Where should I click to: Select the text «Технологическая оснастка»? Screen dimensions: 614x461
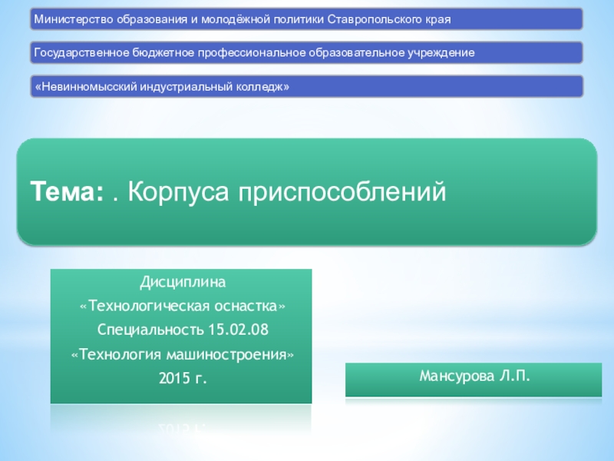pyautogui.click(x=183, y=306)
